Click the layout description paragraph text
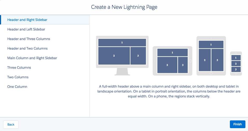Image resolution: width=248 pixels, height=131 pixels. [169, 91]
